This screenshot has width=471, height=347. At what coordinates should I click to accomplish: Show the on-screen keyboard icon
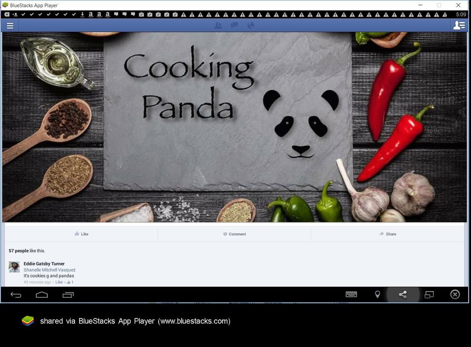351,295
